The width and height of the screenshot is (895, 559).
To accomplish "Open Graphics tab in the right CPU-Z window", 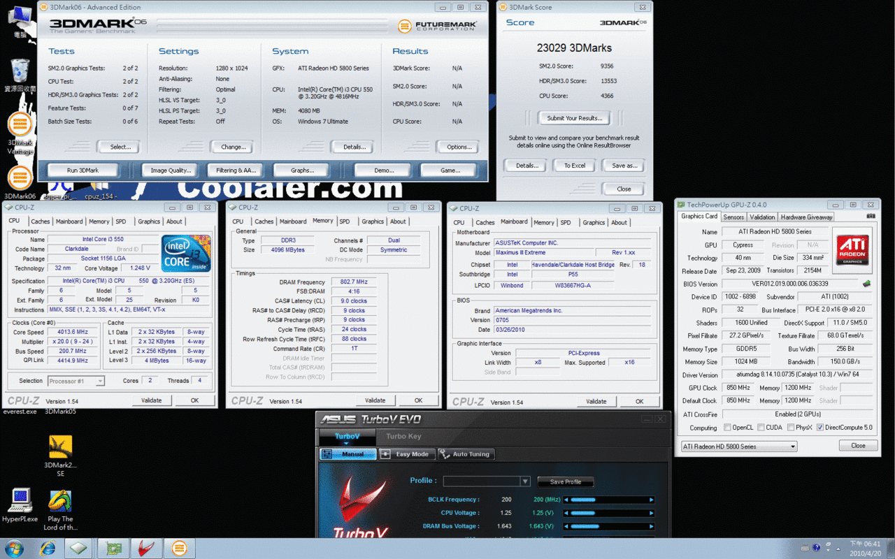I will coord(594,222).
